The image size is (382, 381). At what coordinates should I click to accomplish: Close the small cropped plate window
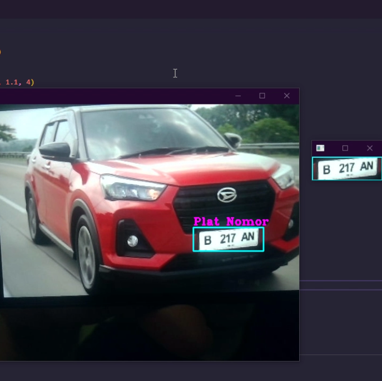370,148
